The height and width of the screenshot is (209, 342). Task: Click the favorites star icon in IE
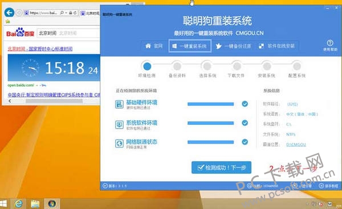7,22
